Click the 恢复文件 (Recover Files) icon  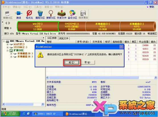coord(62,15)
